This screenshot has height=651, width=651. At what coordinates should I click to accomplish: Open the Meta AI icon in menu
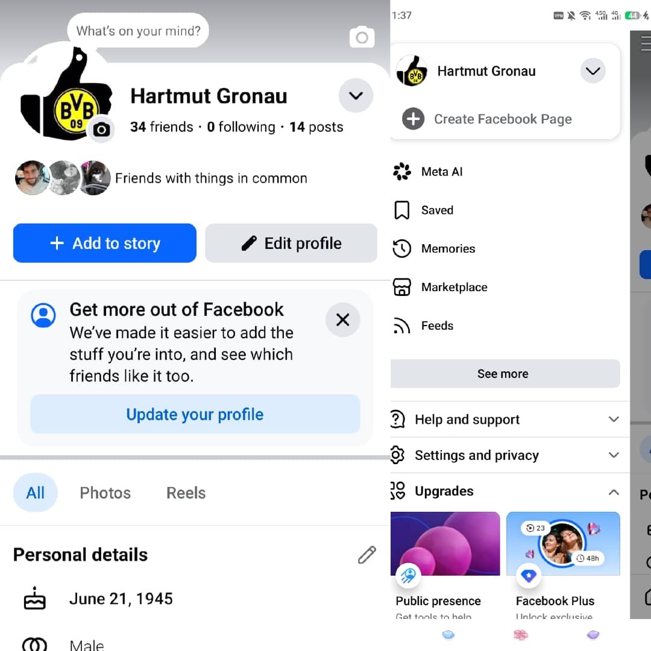(401, 171)
